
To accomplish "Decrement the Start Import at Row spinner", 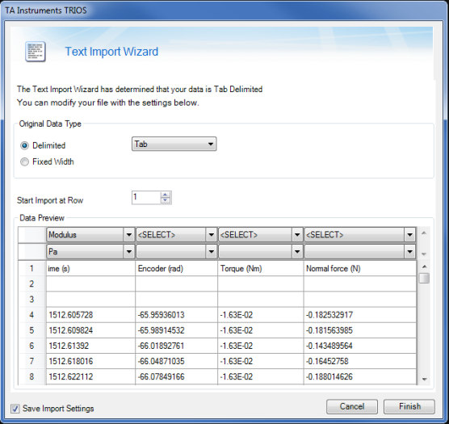I will coord(166,200).
